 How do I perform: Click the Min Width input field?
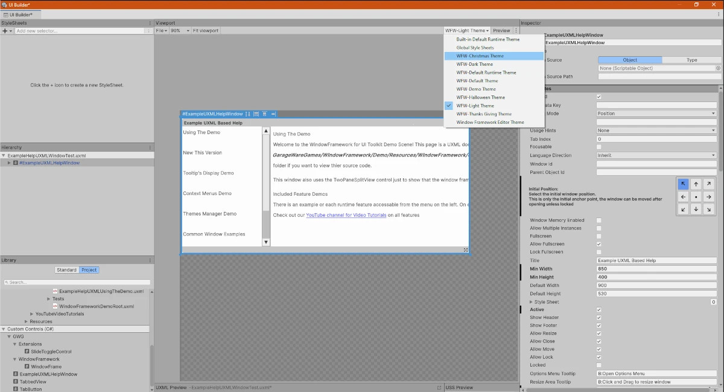pos(656,269)
